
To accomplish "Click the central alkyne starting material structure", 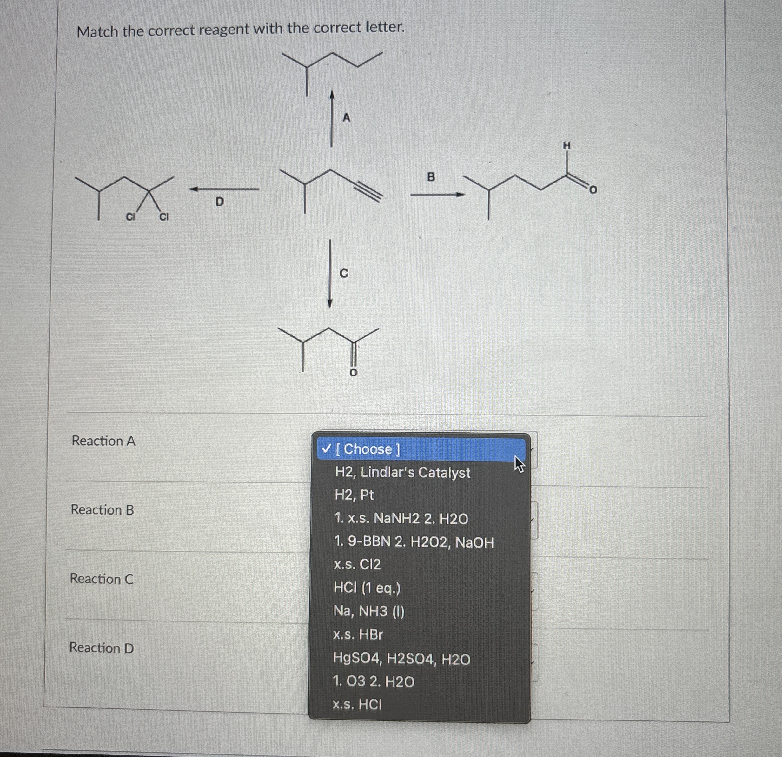I will coord(331,191).
